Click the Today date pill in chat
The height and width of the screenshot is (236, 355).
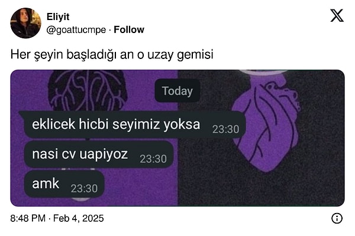click(x=177, y=91)
